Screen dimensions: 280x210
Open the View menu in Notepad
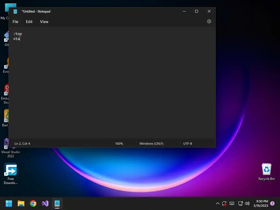point(44,22)
